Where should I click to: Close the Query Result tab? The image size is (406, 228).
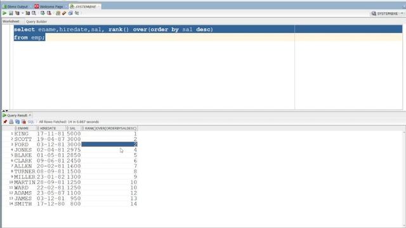tap(30, 115)
